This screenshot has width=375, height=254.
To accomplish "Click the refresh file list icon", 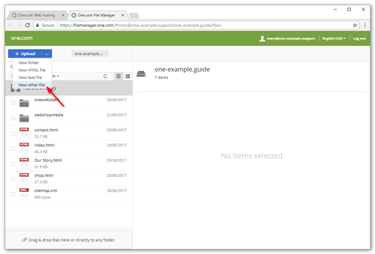I will [x=105, y=76].
